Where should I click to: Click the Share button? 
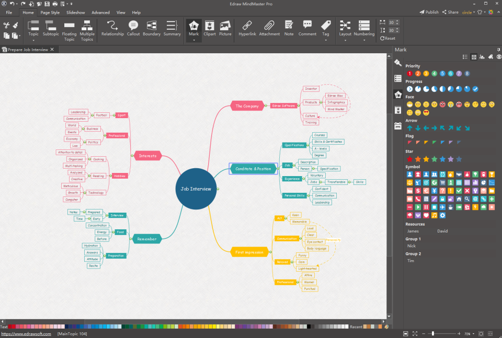tap(450, 12)
